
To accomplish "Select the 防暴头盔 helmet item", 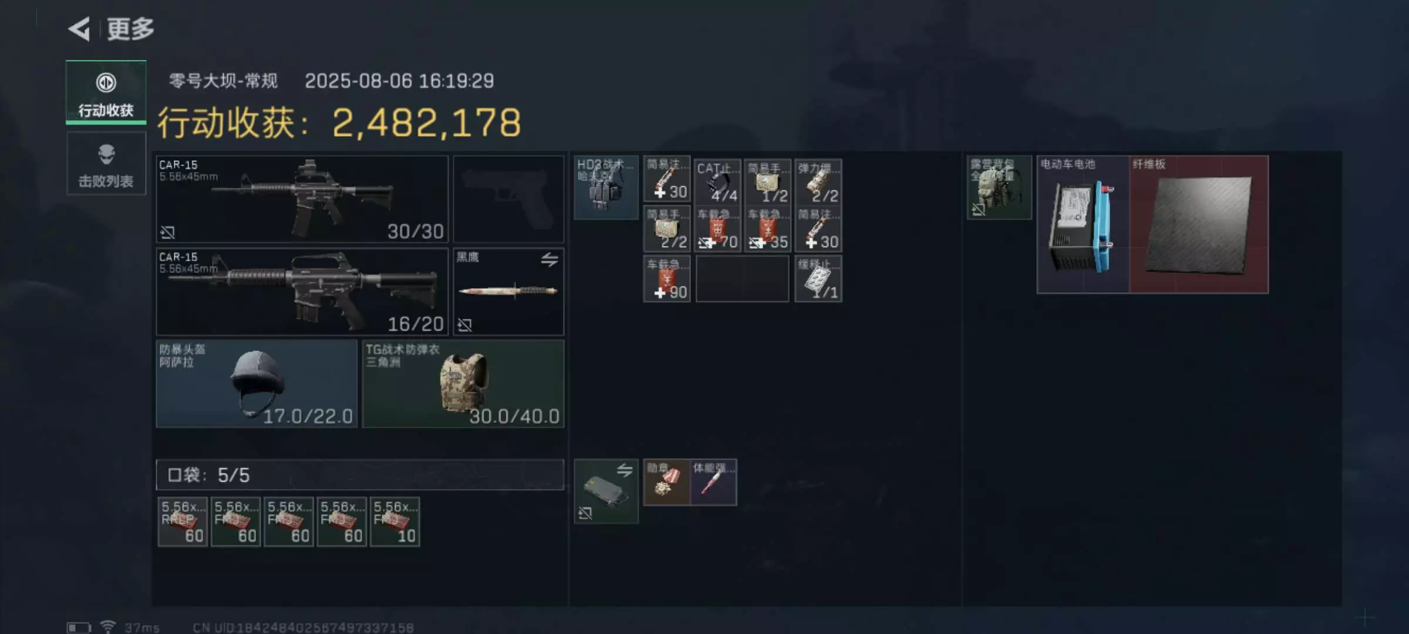I will [257, 384].
